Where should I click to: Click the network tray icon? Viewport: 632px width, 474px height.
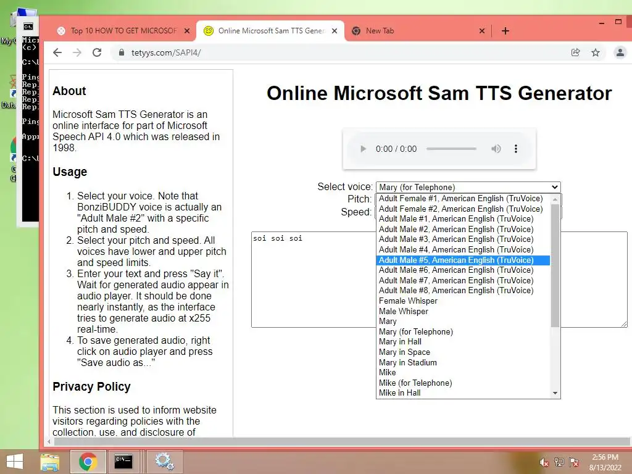point(559,462)
